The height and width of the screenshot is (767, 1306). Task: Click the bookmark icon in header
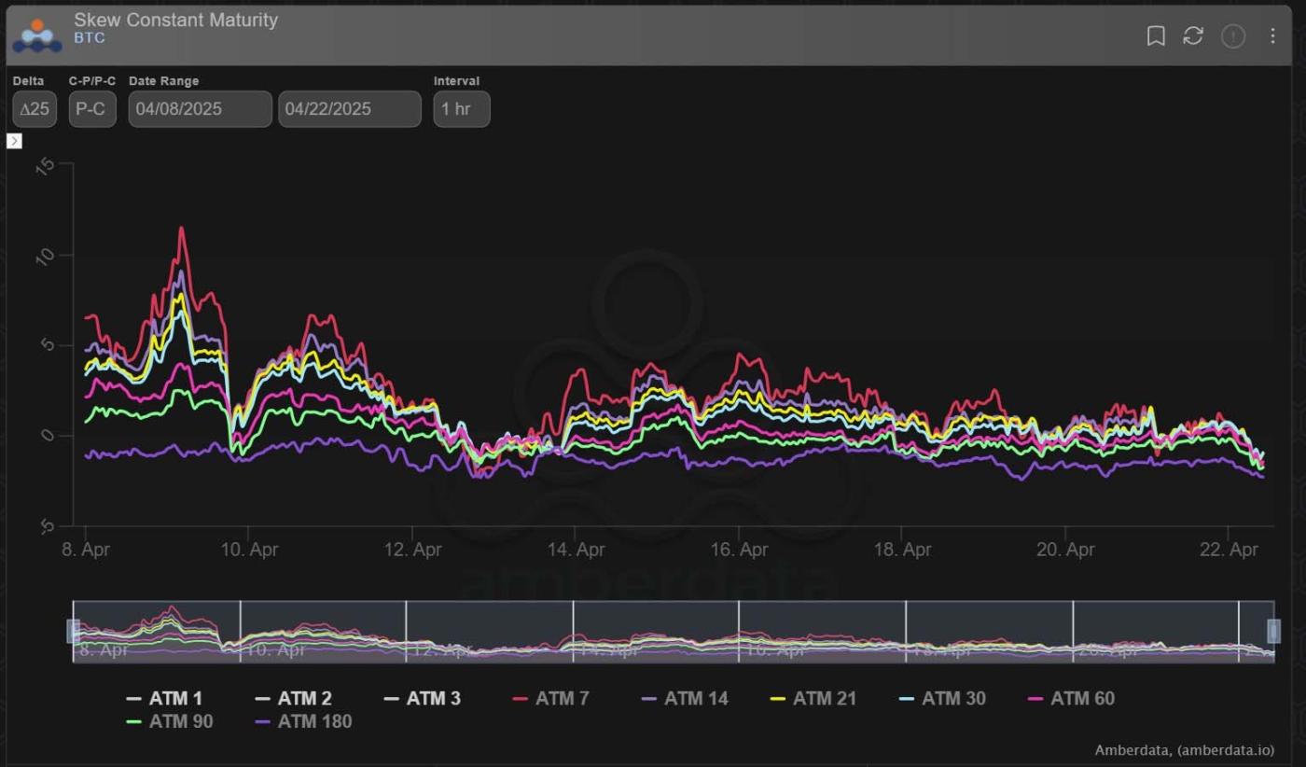click(x=1156, y=36)
